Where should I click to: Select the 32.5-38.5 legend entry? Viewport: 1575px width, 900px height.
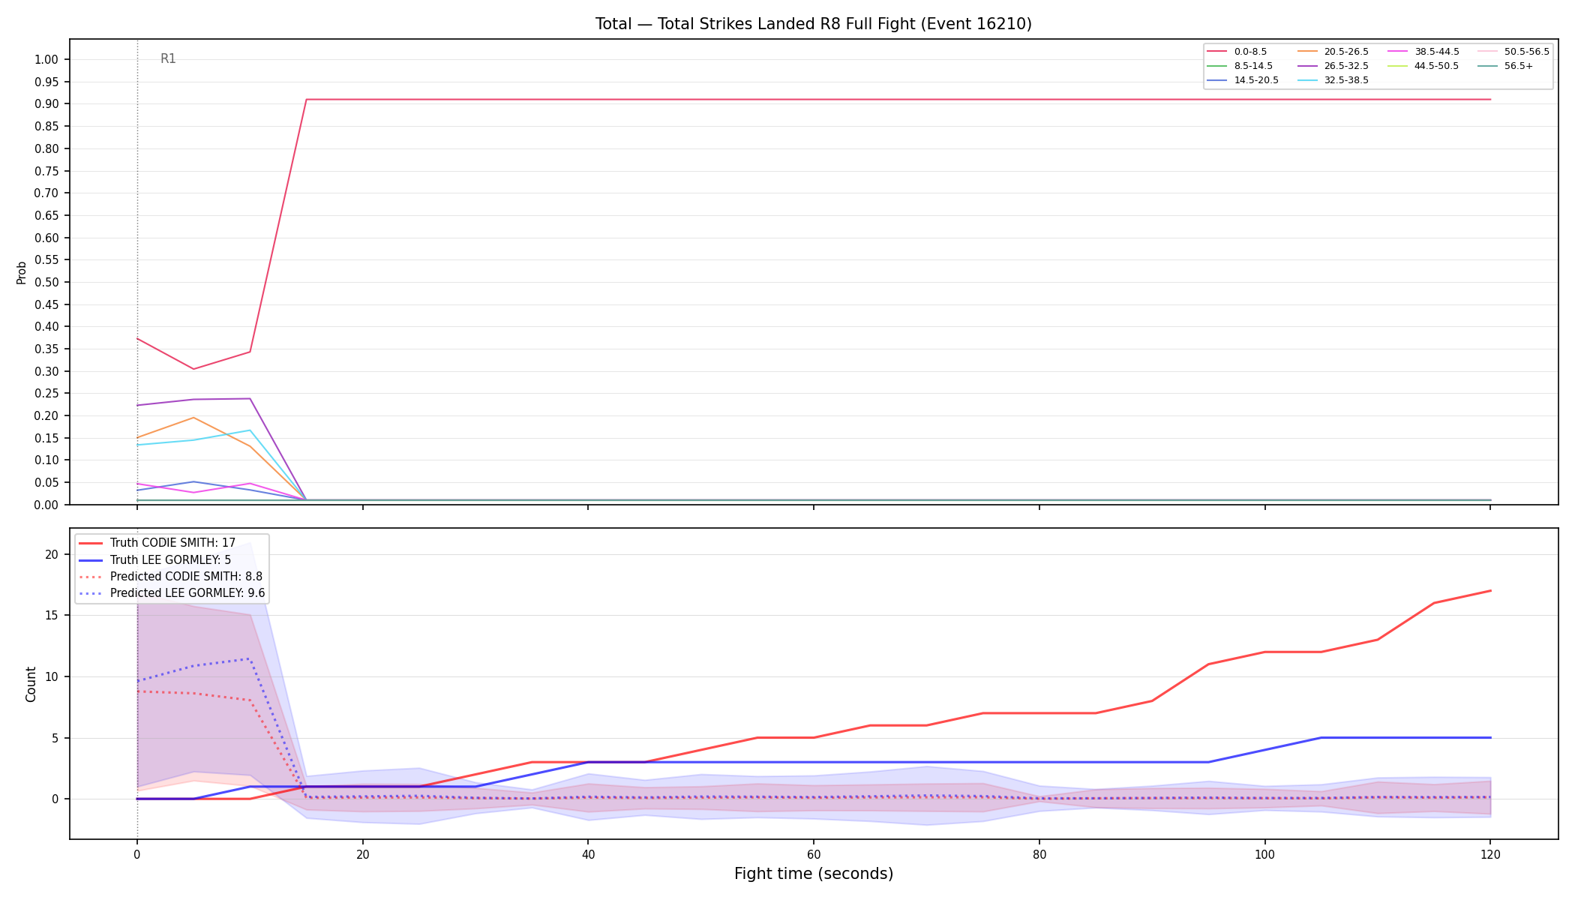1333,80
